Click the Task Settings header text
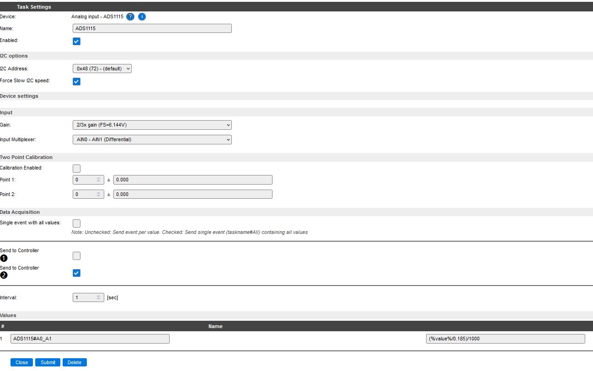 click(34, 7)
